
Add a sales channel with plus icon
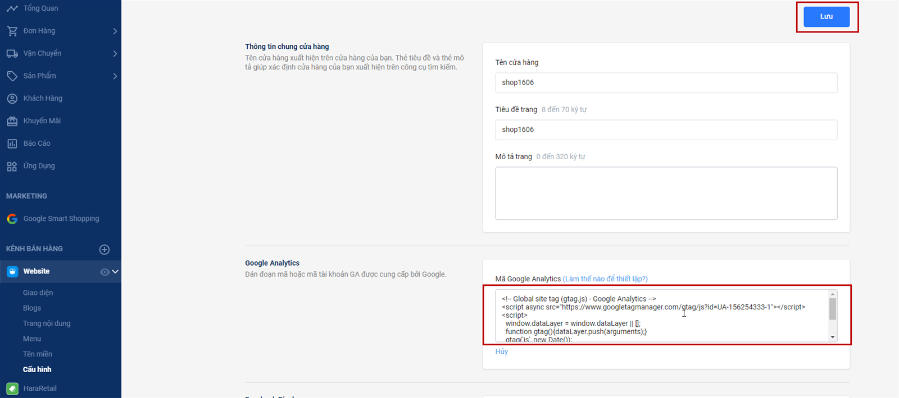(x=105, y=249)
